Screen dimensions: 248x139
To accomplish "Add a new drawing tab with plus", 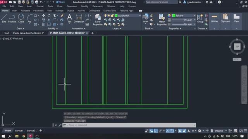I will click(93, 33).
